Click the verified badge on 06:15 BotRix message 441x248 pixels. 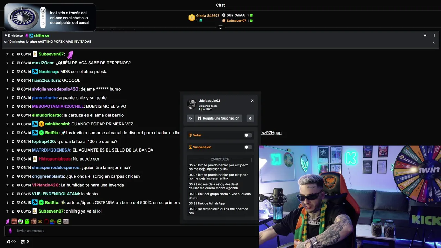[41, 203]
